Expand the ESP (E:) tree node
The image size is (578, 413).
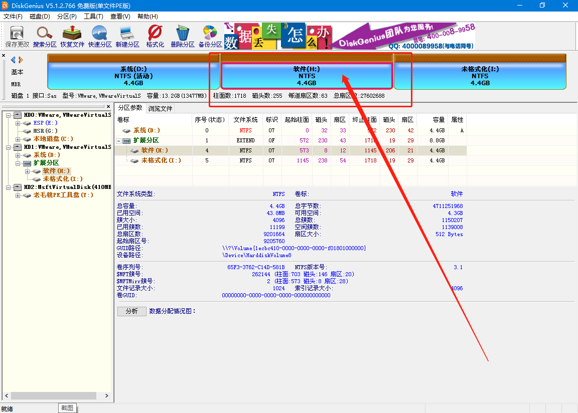pyautogui.click(x=18, y=123)
